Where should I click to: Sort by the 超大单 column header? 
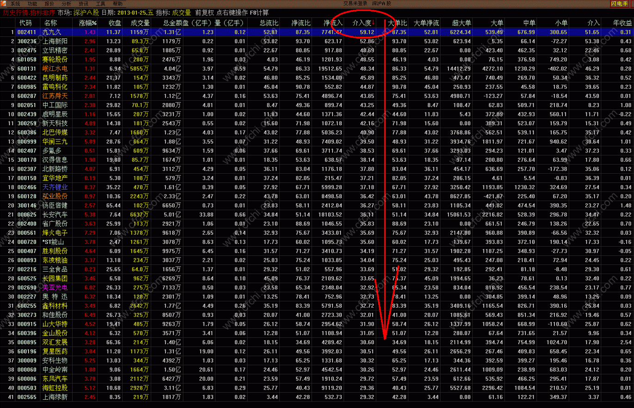[462, 23]
